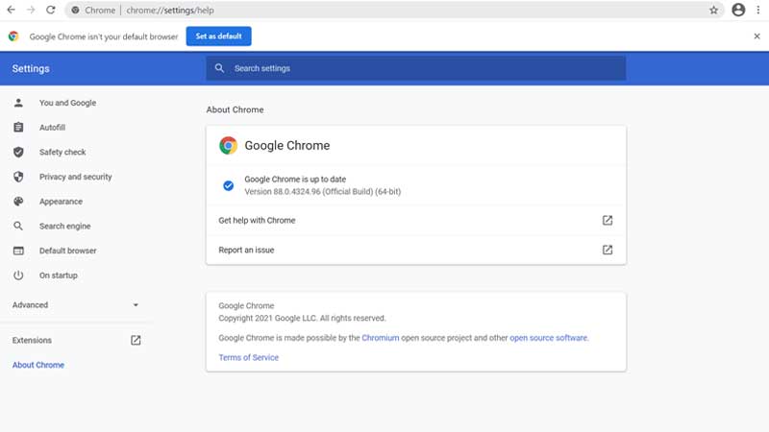Bookmark this page with the star icon
Viewport: 769px width, 432px height.
pos(713,10)
